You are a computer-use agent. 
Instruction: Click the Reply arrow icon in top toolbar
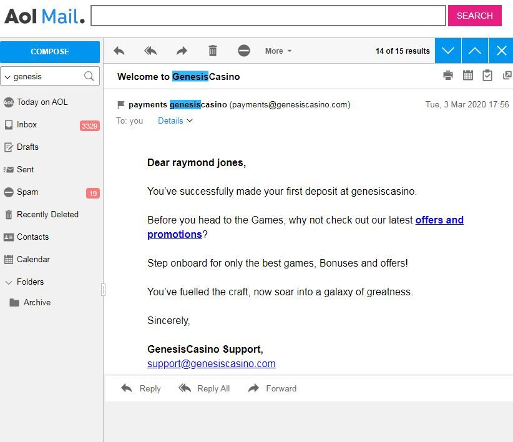click(119, 51)
